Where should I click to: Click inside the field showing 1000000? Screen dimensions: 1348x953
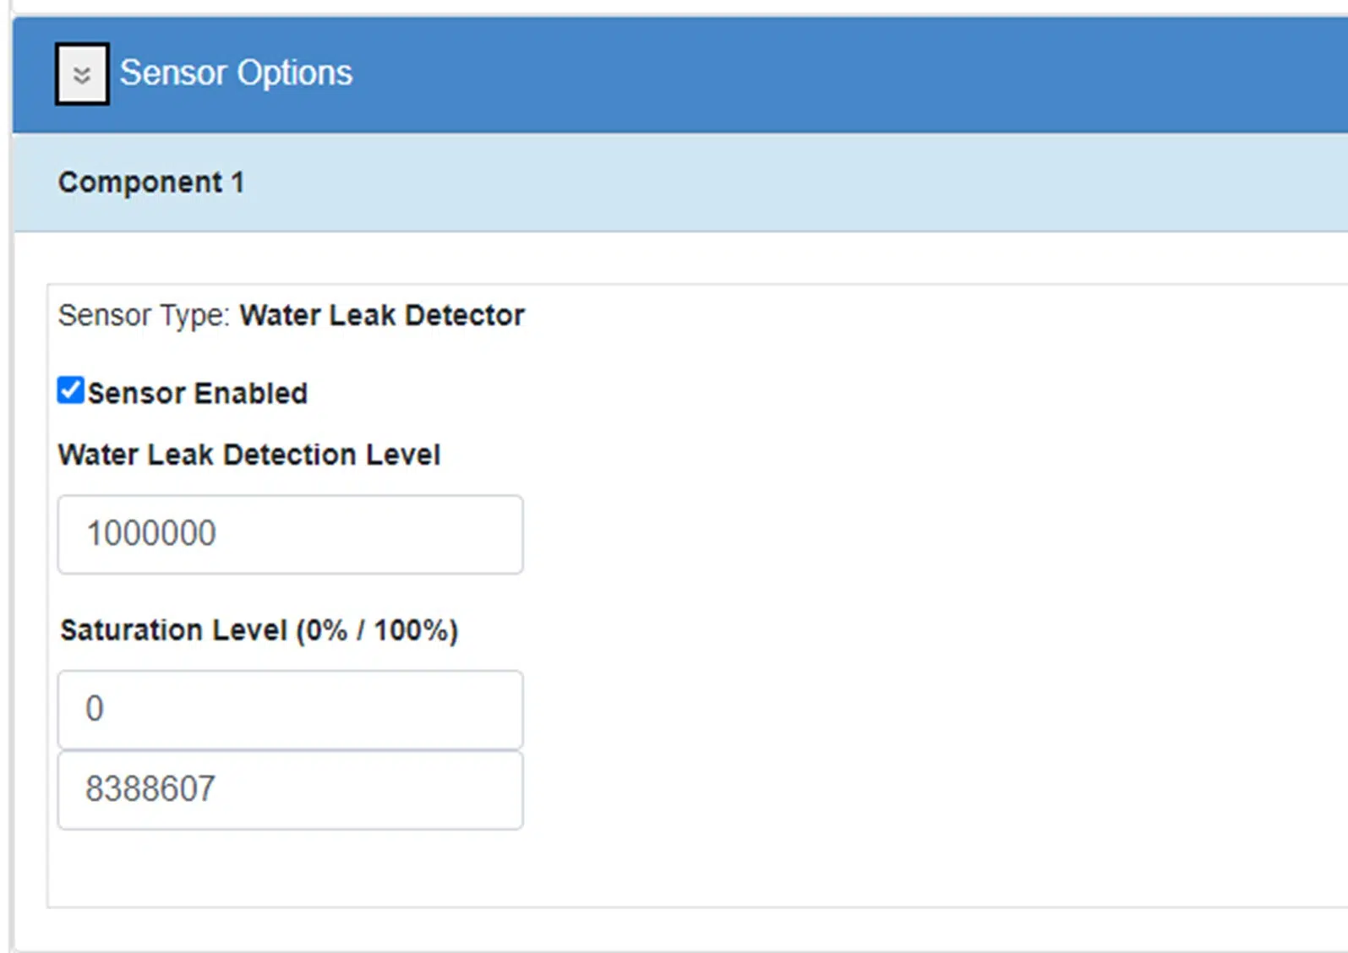click(291, 535)
